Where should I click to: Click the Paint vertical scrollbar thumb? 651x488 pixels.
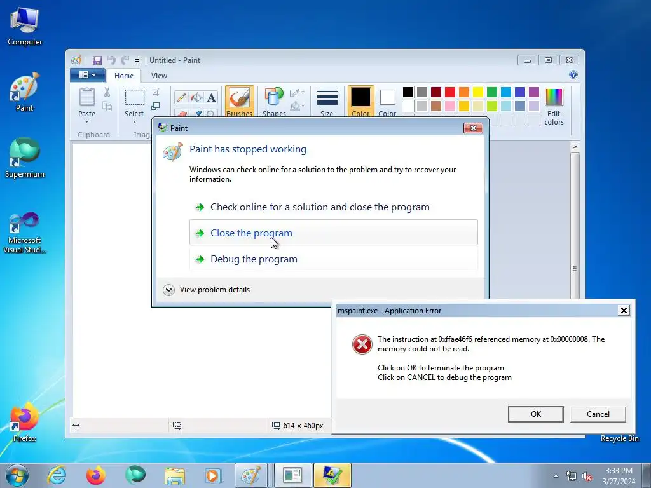click(575, 227)
